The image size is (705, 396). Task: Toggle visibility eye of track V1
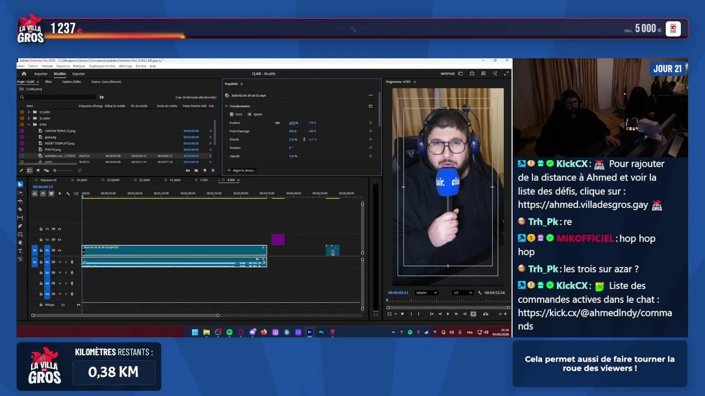pyautogui.click(x=59, y=250)
